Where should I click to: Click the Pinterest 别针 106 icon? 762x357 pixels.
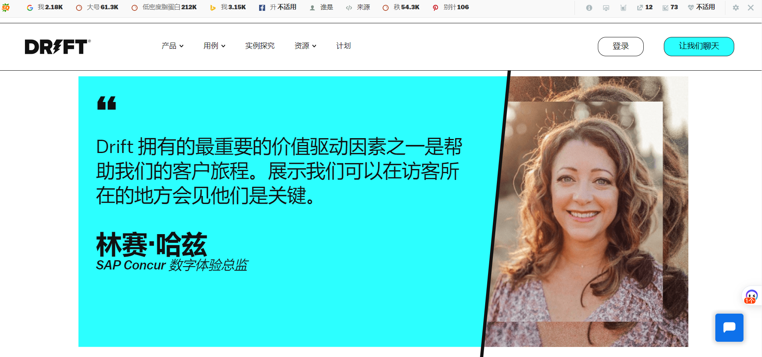coord(435,8)
